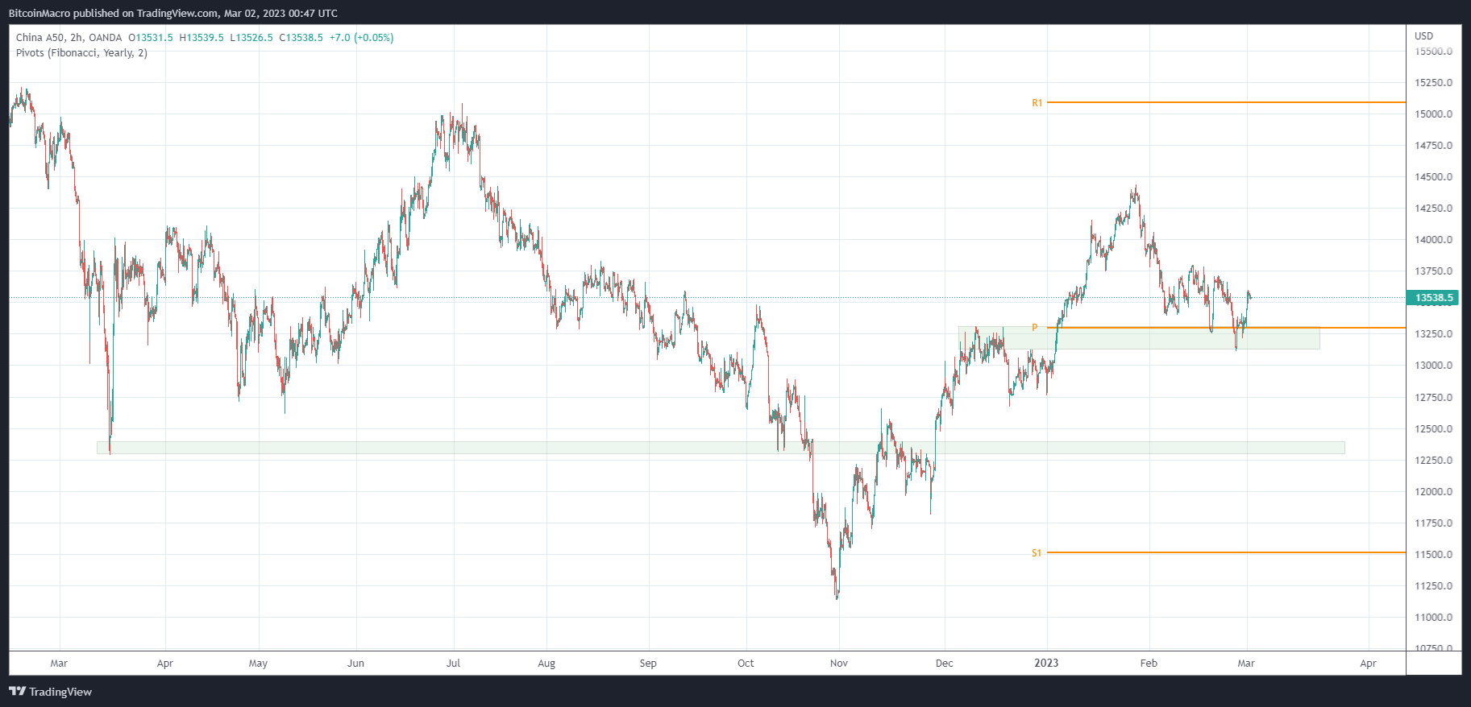Click the S1 pivot label
Image resolution: width=1471 pixels, height=707 pixels.
[x=1037, y=553]
